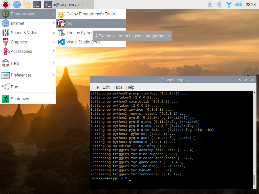Launch Visual Studio Code
Viewport: 259px width, 194px height.
point(91,42)
